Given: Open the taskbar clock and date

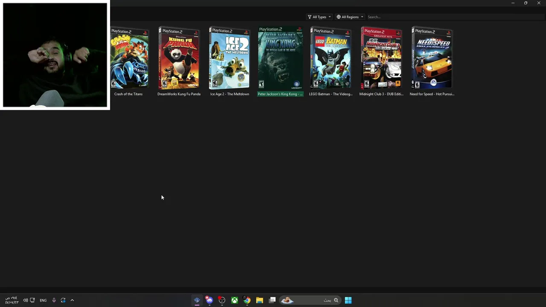Looking at the screenshot, I should click(12, 300).
